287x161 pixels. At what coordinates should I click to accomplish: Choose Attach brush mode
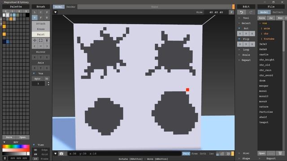(x=41, y=24)
